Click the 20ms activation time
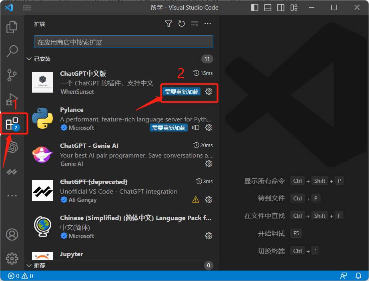Image resolution: width=369 pixels, height=281 pixels. coord(203,145)
